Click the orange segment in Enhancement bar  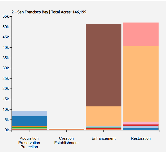(103, 116)
